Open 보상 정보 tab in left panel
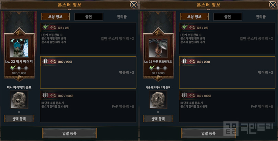278x141 pixels. 55,17
